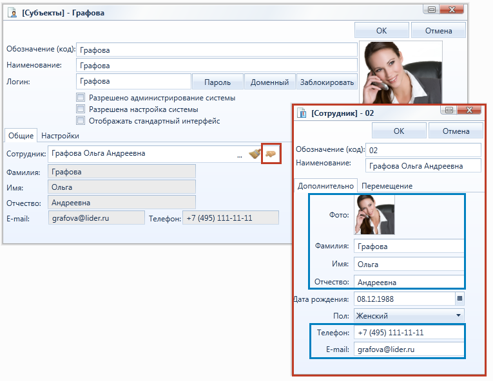Click the Дата рождения field 08.12.1988
This screenshot has width=493, height=381.
pyautogui.click(x=405, y=299)
